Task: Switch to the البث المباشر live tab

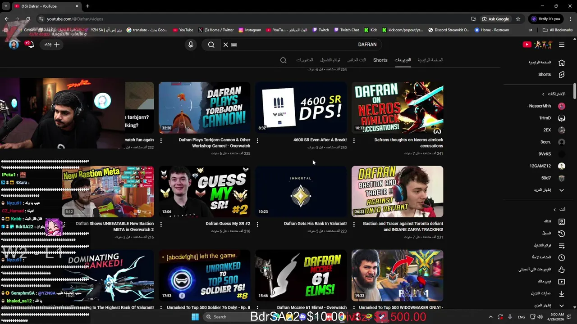Action: click(x=357, y=60)
